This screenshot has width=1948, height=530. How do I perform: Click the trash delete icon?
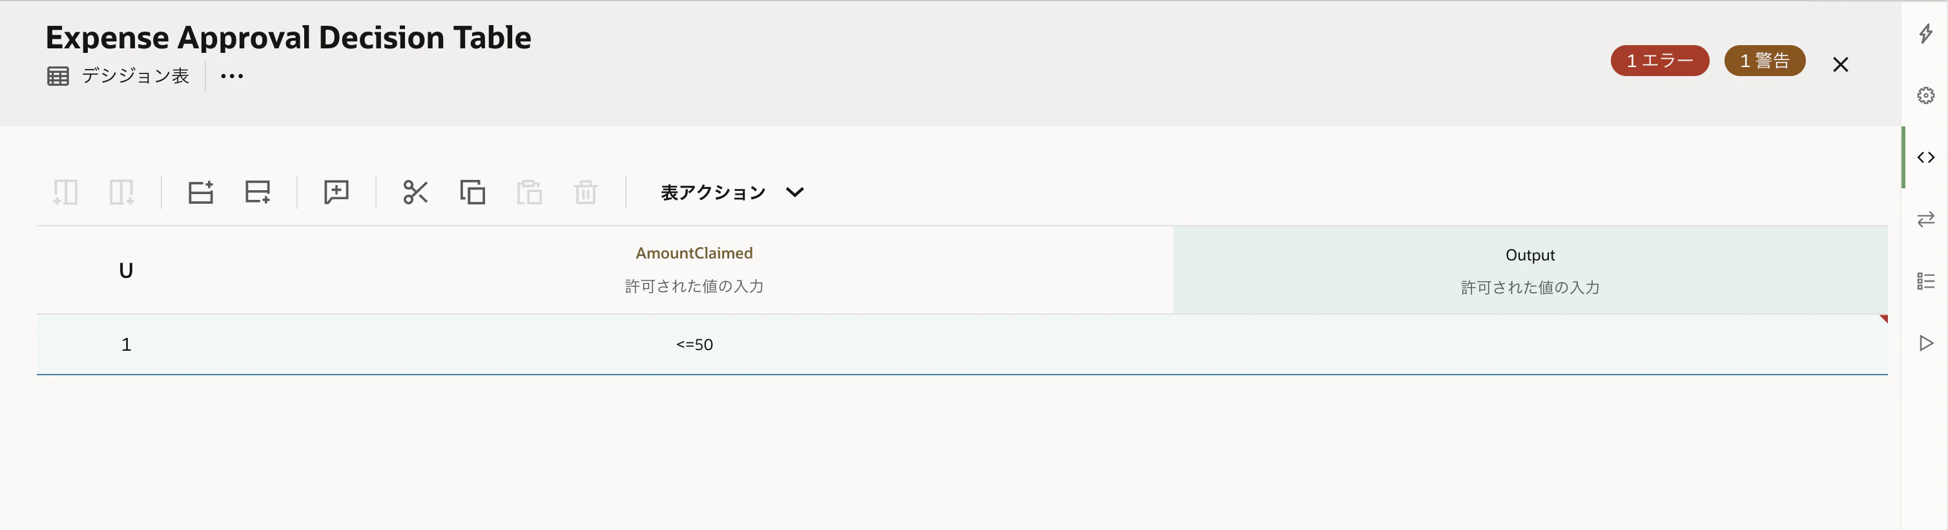586,191
